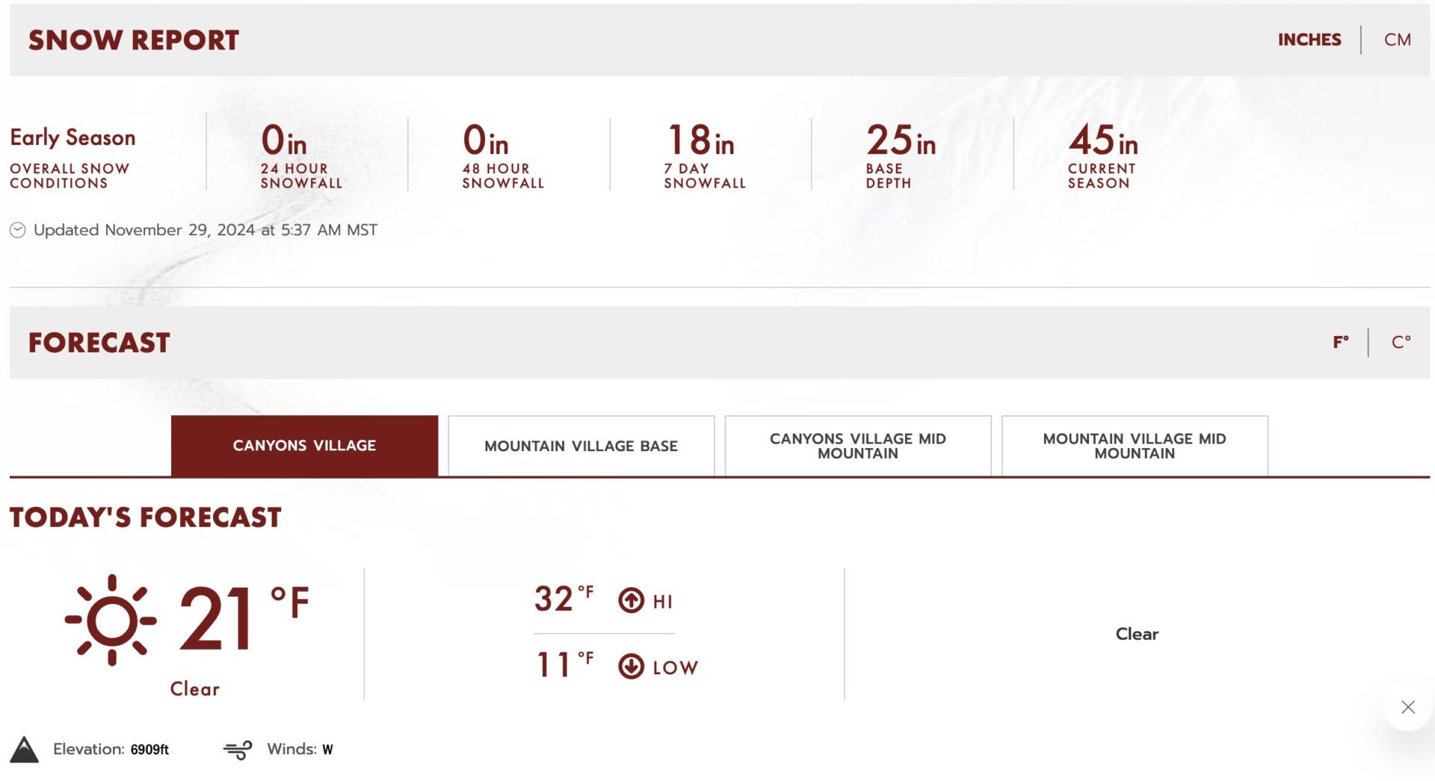
Task: Switch temperature to Celsius C°
Action: (1401, 342)
